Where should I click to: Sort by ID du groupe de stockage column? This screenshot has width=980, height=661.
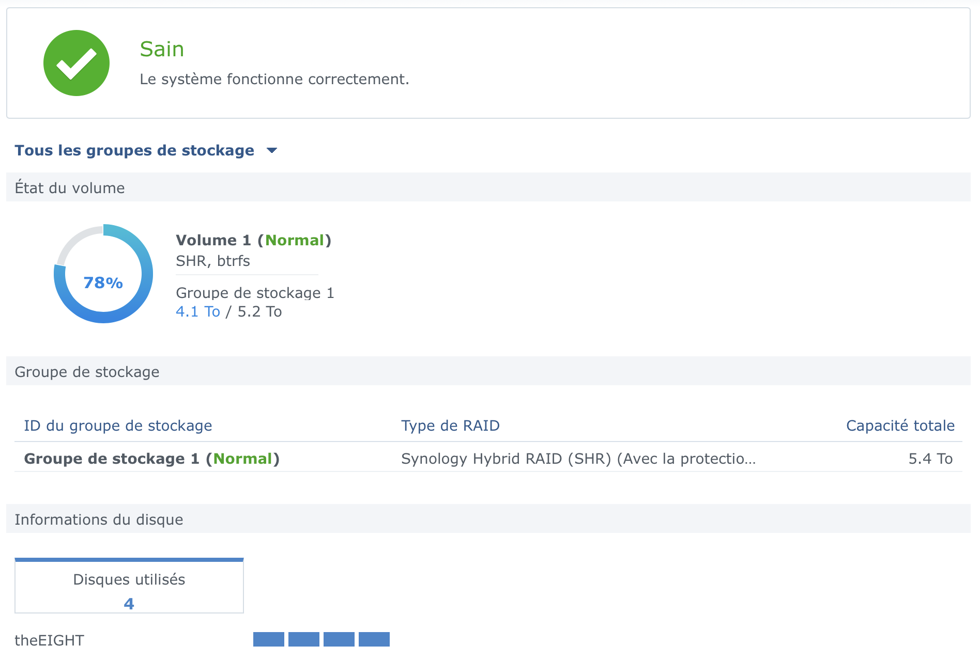click(118, 426)
